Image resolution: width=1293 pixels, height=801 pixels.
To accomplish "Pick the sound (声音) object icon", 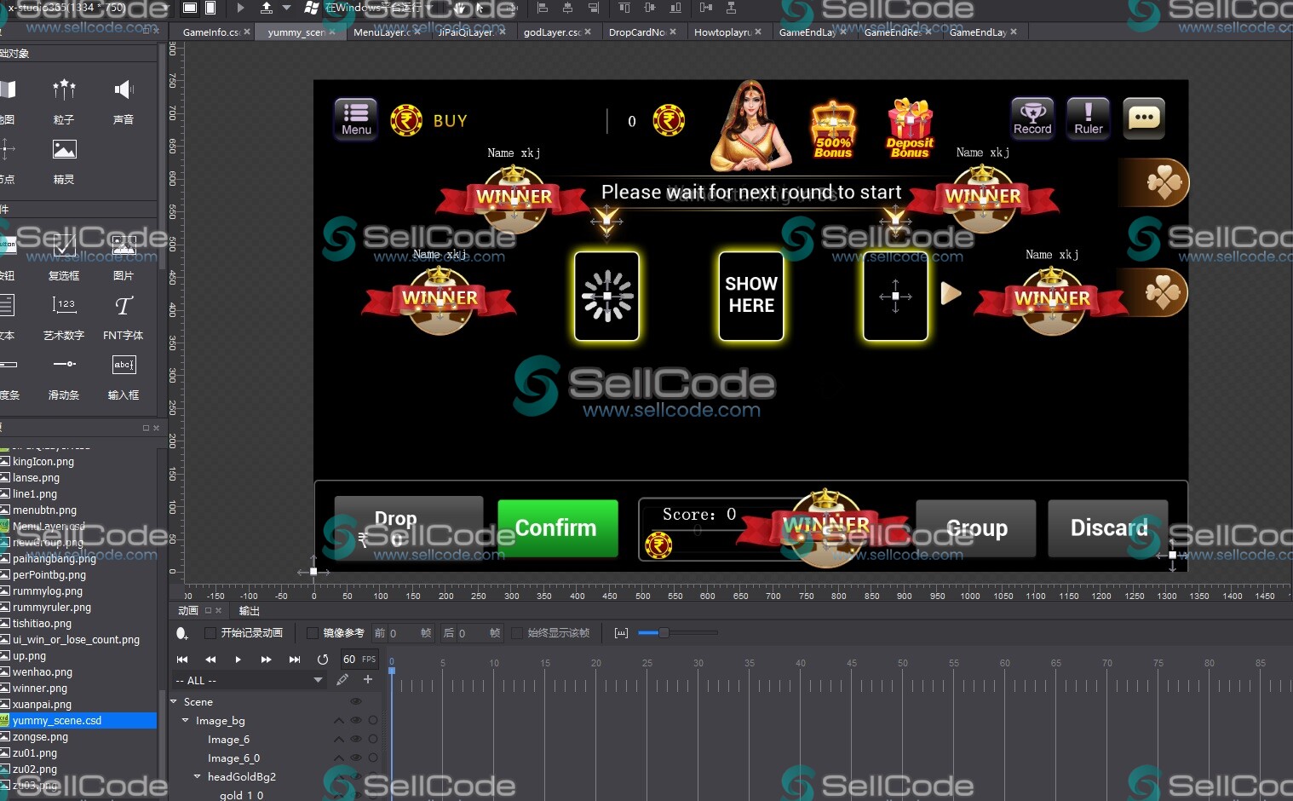I will [124, 90].
